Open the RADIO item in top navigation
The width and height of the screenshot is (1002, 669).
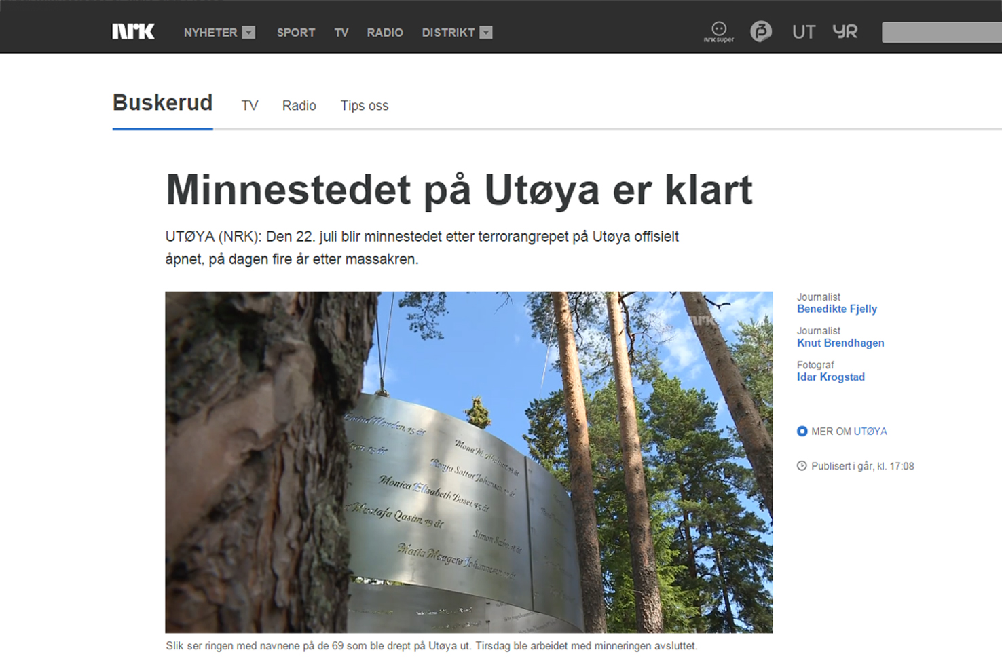click(x=385, y=33)
